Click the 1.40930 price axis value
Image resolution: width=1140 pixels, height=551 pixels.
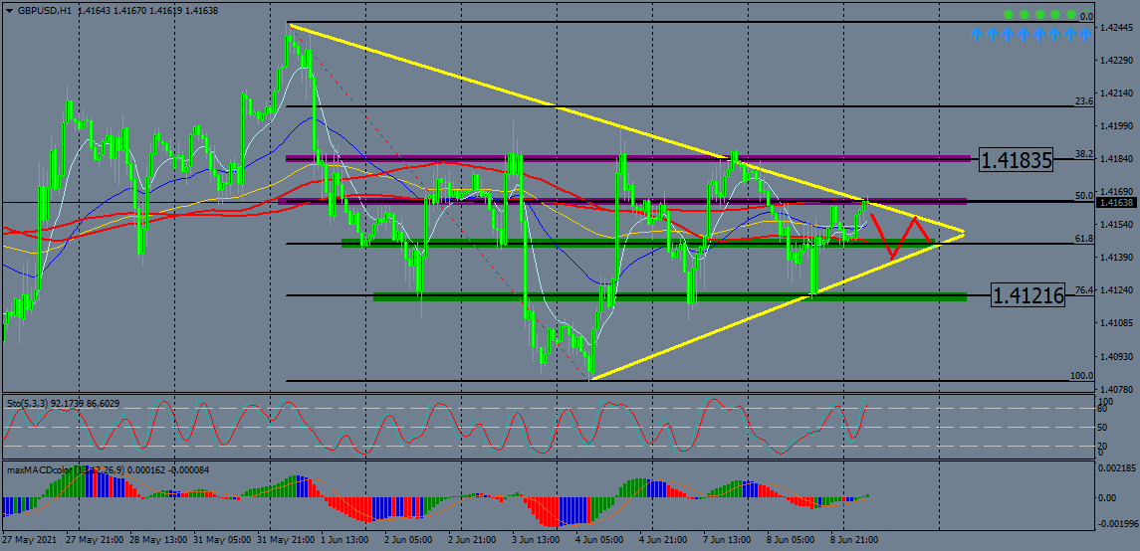pyautogui.click(x=1115, y=356)
